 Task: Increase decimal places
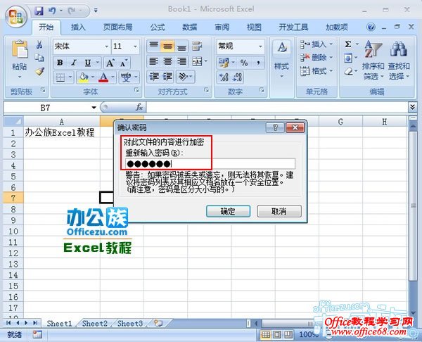(224, 77)
